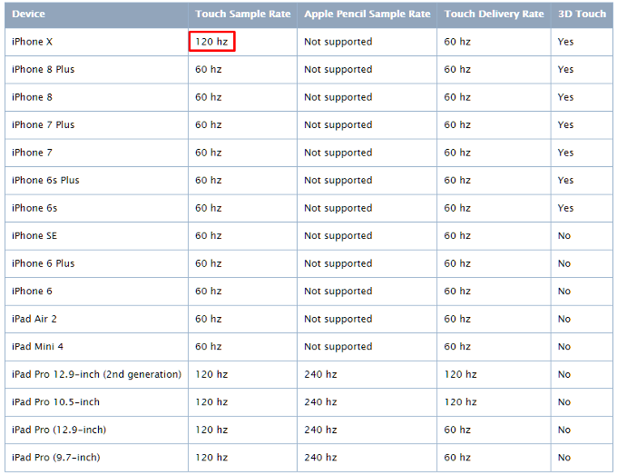This screenshot has width=617, height=475.
Task: Select the iPhone X row label
Action: [32, 42]
